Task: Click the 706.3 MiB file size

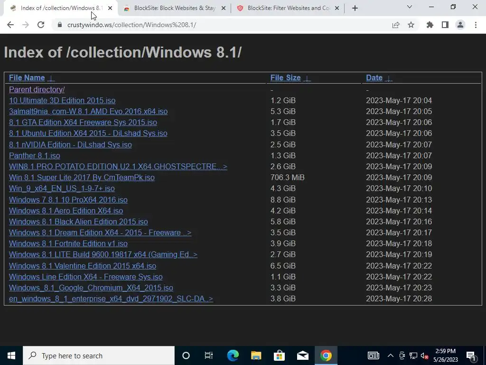Action: pos(287,178)
